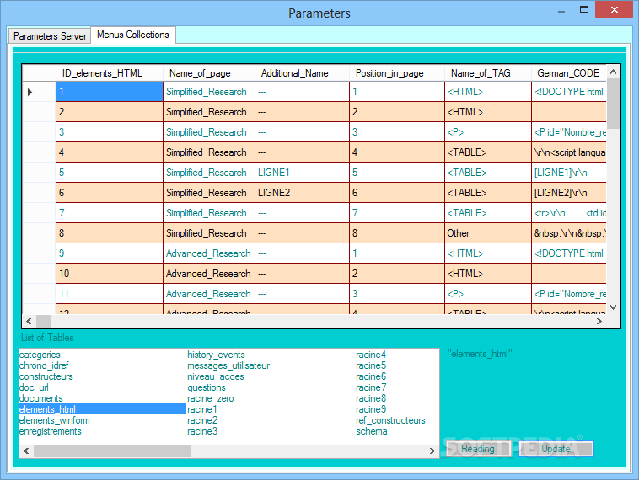639x480 pixels.
Task: Click the Position_in_page column header
Action: (x=396, y=73)
